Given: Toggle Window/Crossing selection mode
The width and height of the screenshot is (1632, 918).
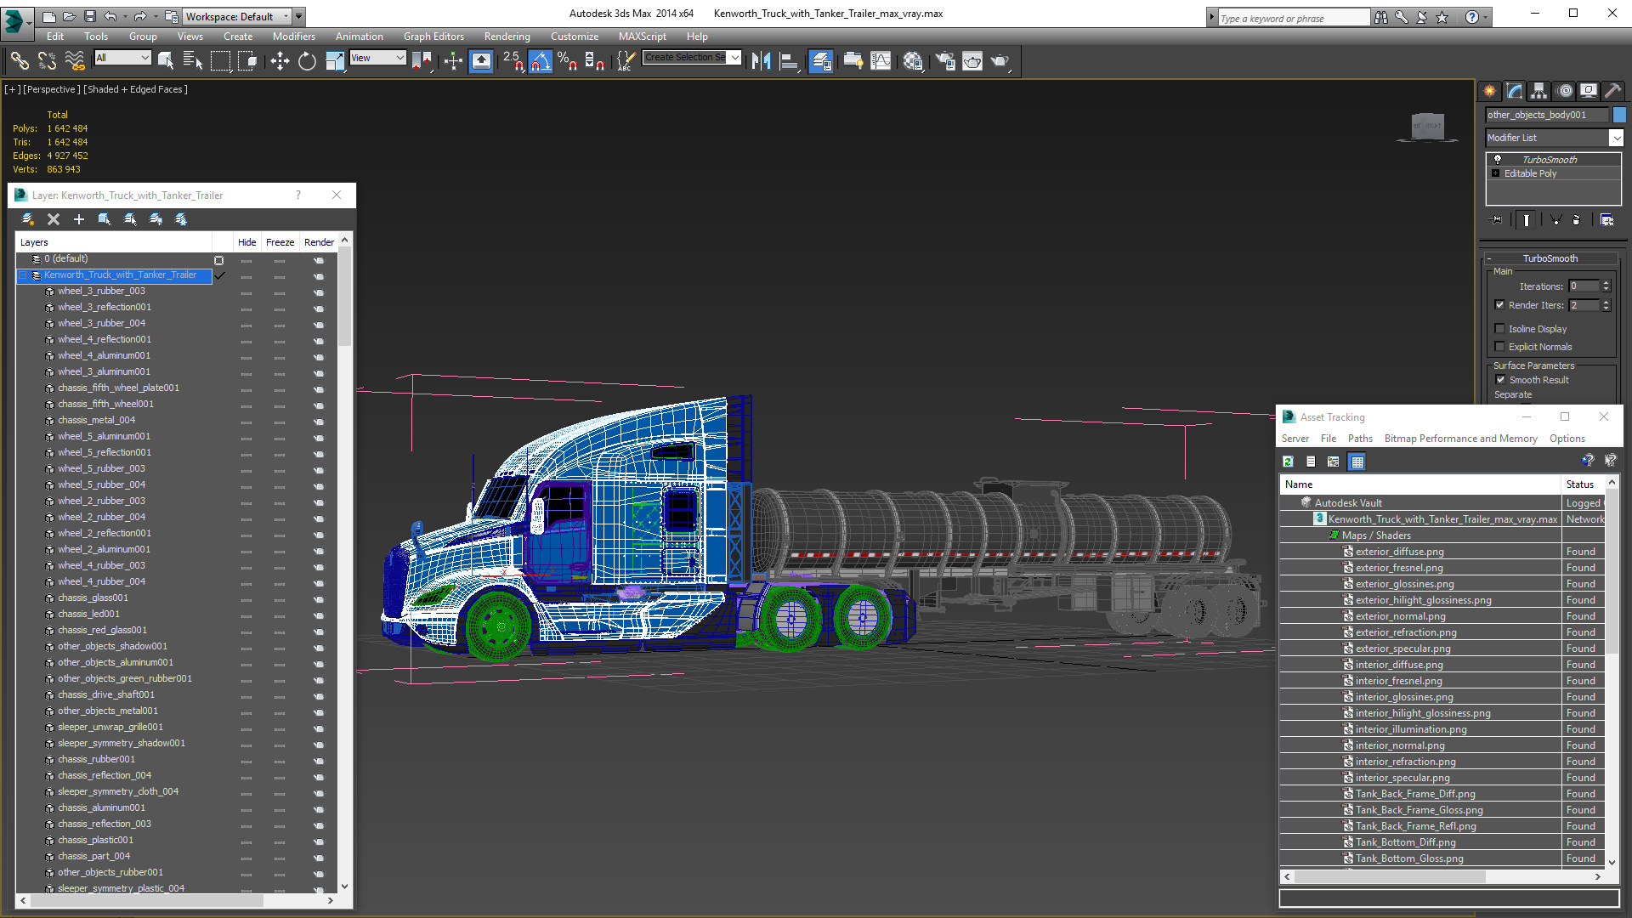Looking at the screenshot, I should [247, 60].
